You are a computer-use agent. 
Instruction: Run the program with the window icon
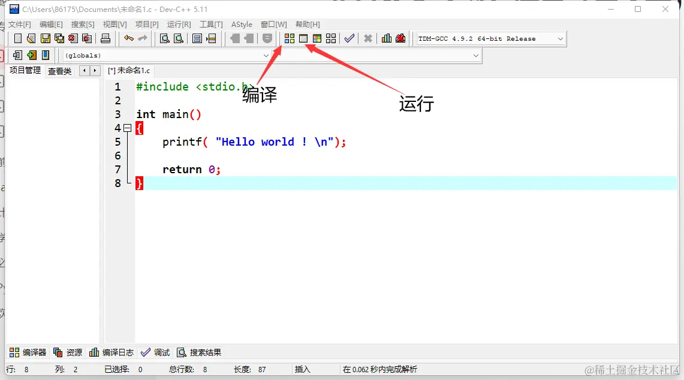point(303,38)
